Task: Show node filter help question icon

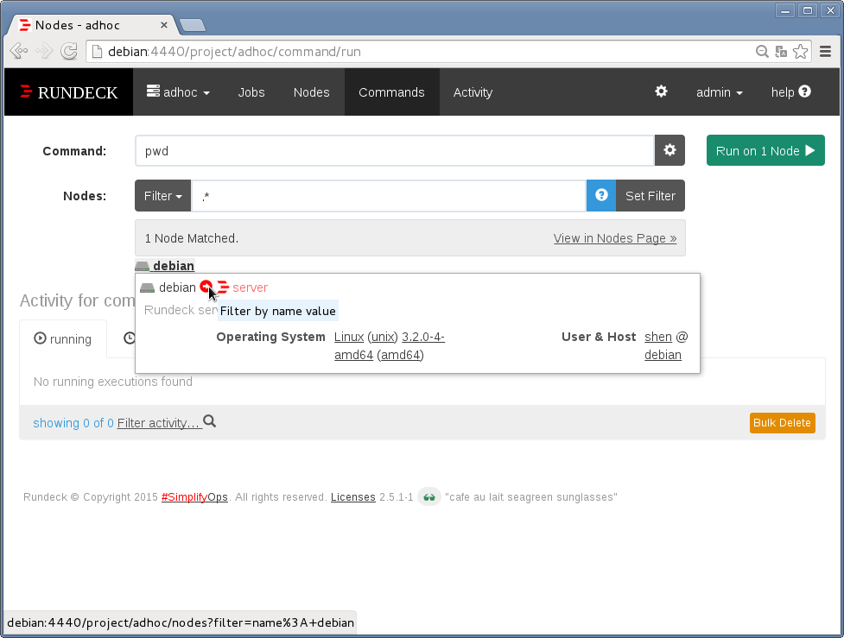Action: coord(601,195)
